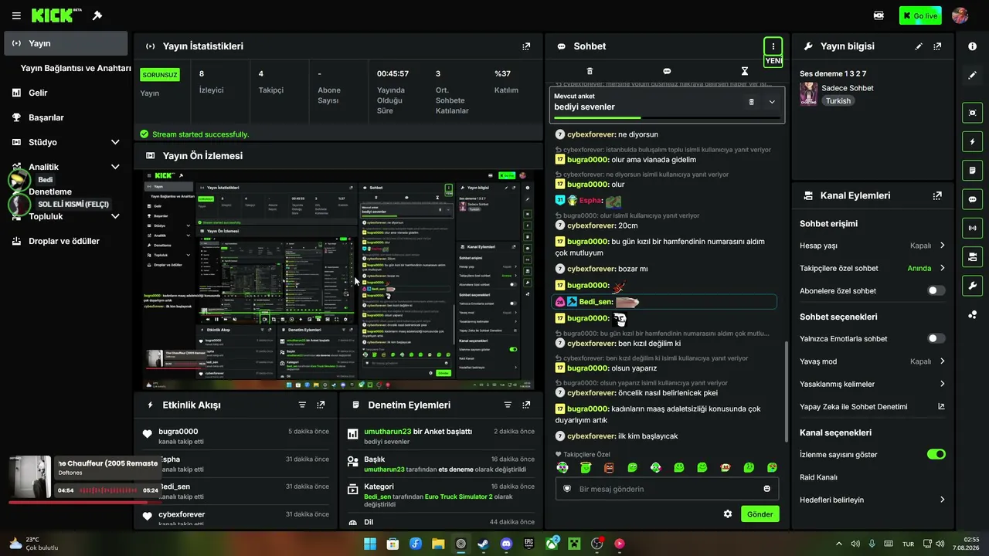Click the Bir mesaj gönderin input field
This screenshot has height=556, width=989.
point(667,489)
